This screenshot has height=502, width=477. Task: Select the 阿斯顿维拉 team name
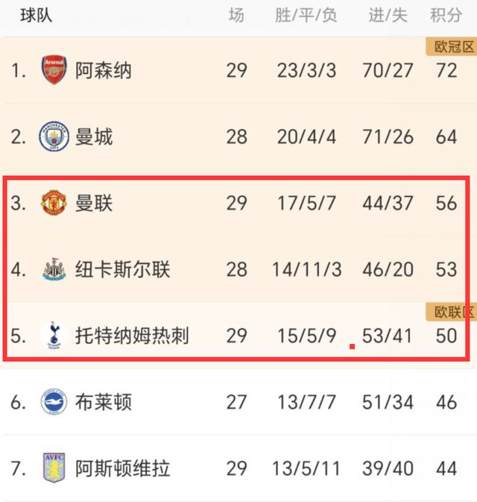[123, 468]
